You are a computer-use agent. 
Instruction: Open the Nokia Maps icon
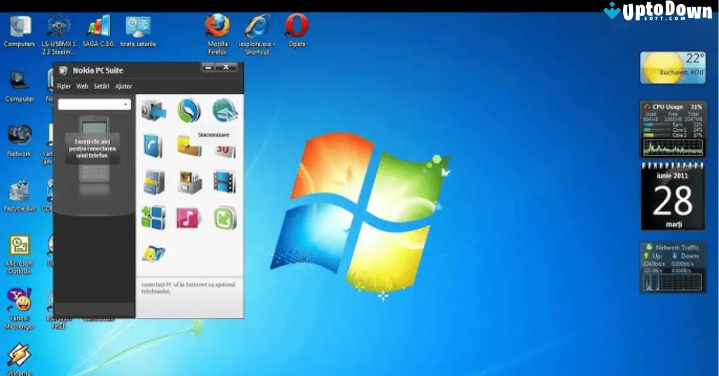[x=155, y=254]
